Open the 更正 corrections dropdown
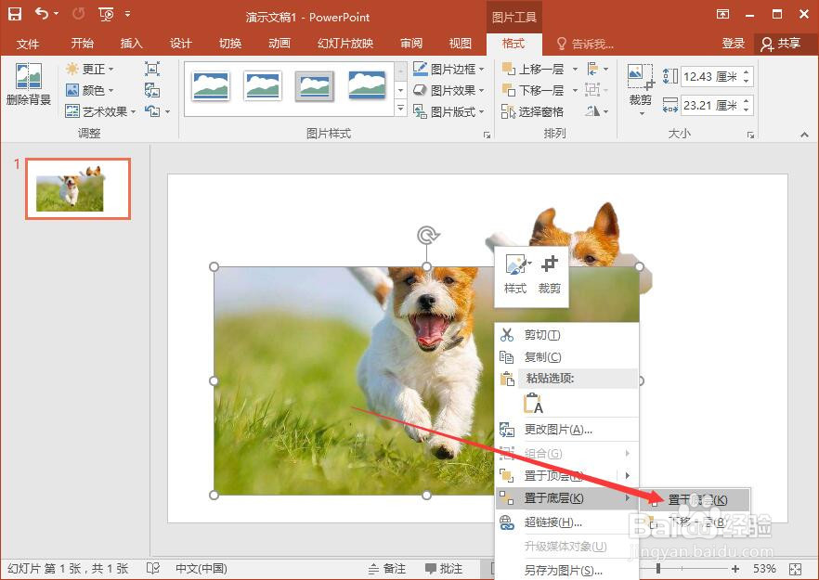819x580 pixels. click(90, 69)
